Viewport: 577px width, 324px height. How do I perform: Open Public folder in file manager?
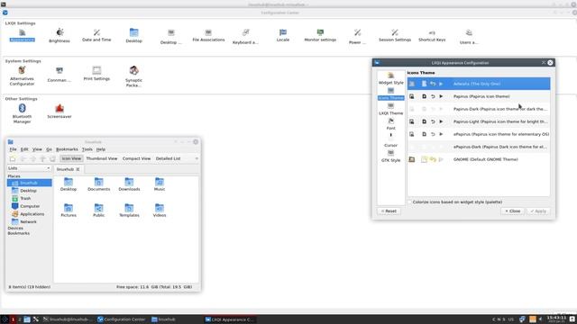pyautogui.click(x=98, y=211)
